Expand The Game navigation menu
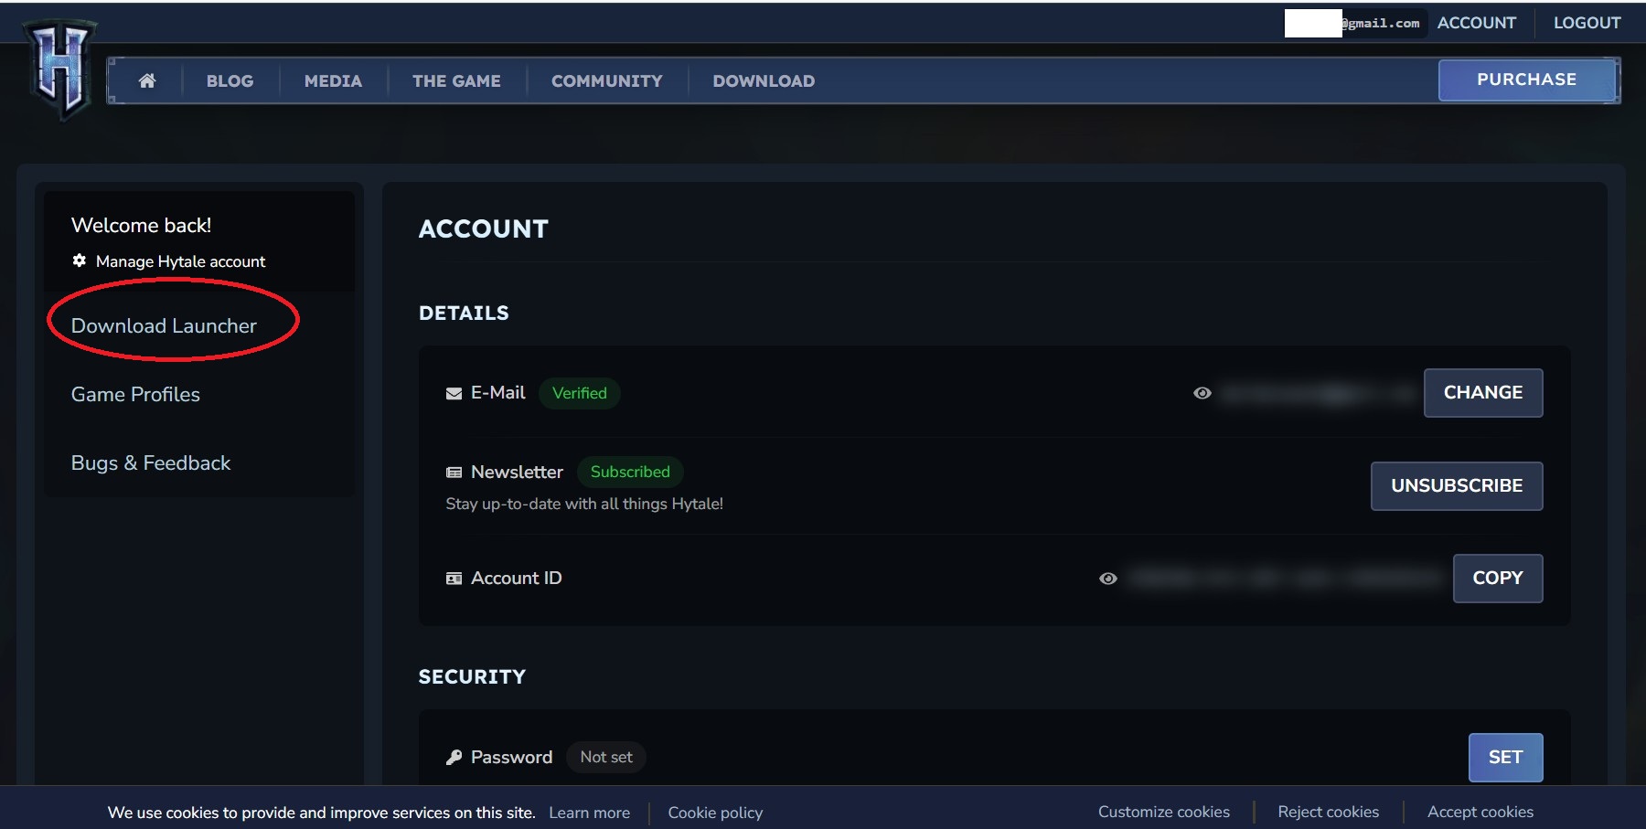Viewport: 1646px width, 829px height. click(x=456, y=80)
